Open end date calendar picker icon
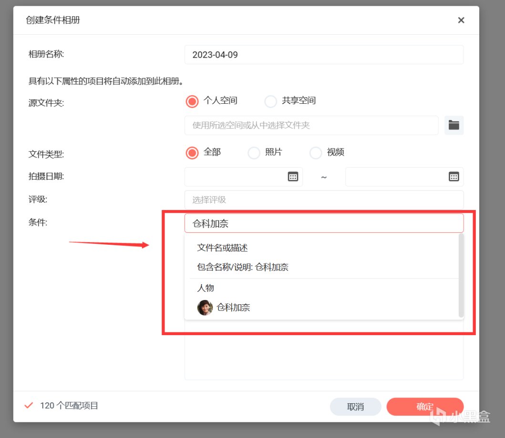 tap(454, 177)
